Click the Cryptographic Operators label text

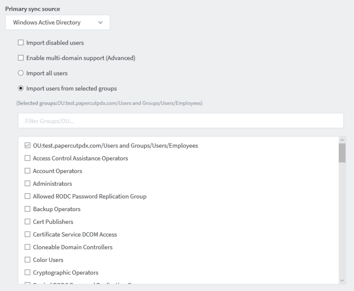66,272
